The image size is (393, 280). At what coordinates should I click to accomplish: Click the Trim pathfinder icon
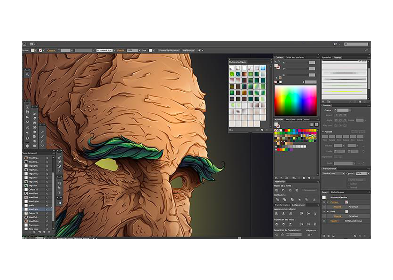coord(285,199)
